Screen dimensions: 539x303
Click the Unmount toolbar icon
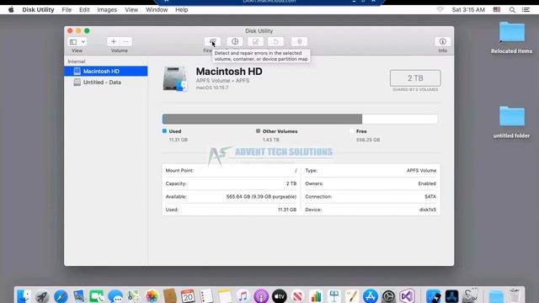tap(300, 41)
